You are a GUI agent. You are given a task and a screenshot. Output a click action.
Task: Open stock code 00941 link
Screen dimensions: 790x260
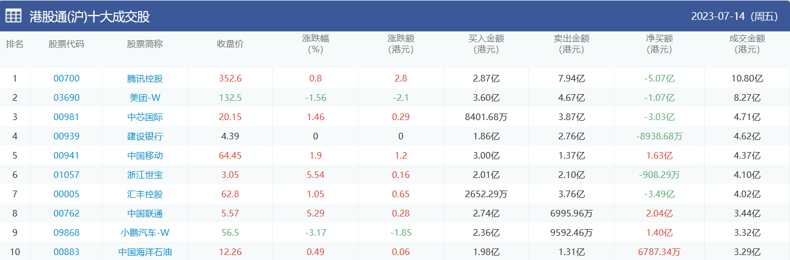click(x=66, y=155)
